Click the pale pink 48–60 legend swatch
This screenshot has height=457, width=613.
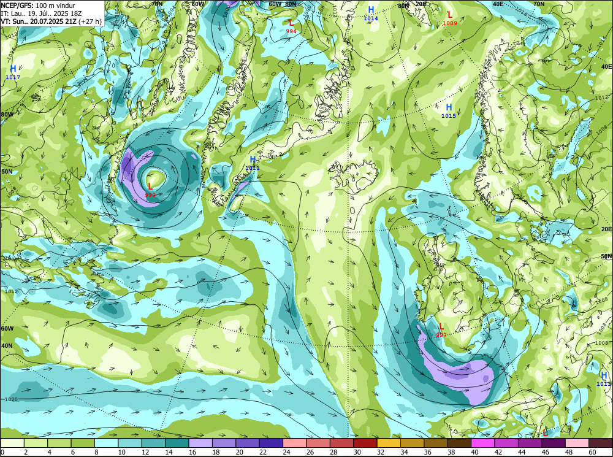tap(577, 443)
